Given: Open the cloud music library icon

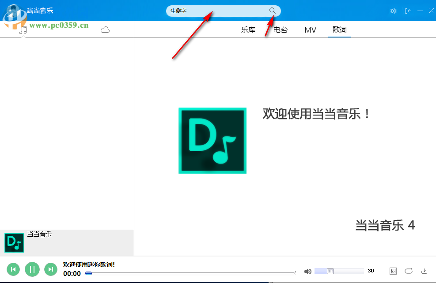Looking at the screenshot, I should tap(105, 29).
